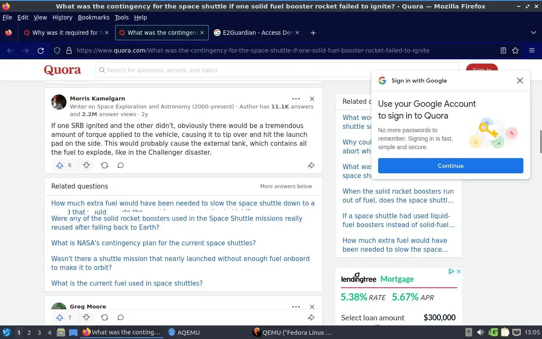Close the LendingTree ad with X
Viewport: 542px width, 339px height.
point(459,271)
